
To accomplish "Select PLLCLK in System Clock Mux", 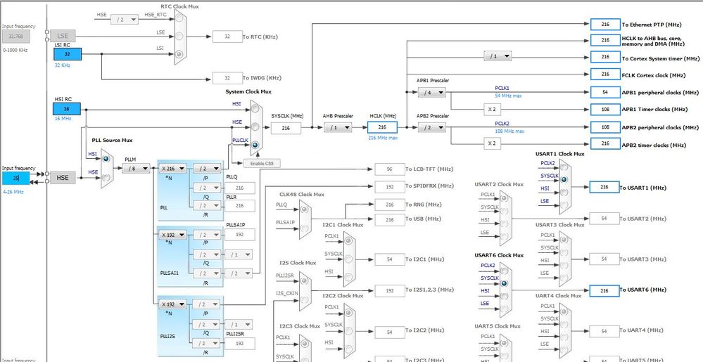I will click(x=255, y=145).
